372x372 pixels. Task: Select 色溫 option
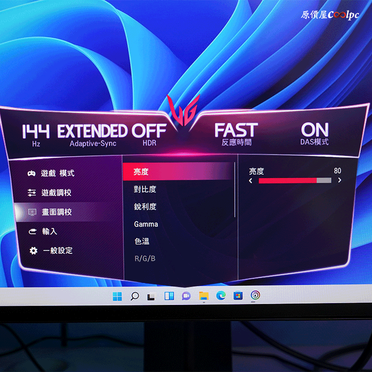click(142, 241)
